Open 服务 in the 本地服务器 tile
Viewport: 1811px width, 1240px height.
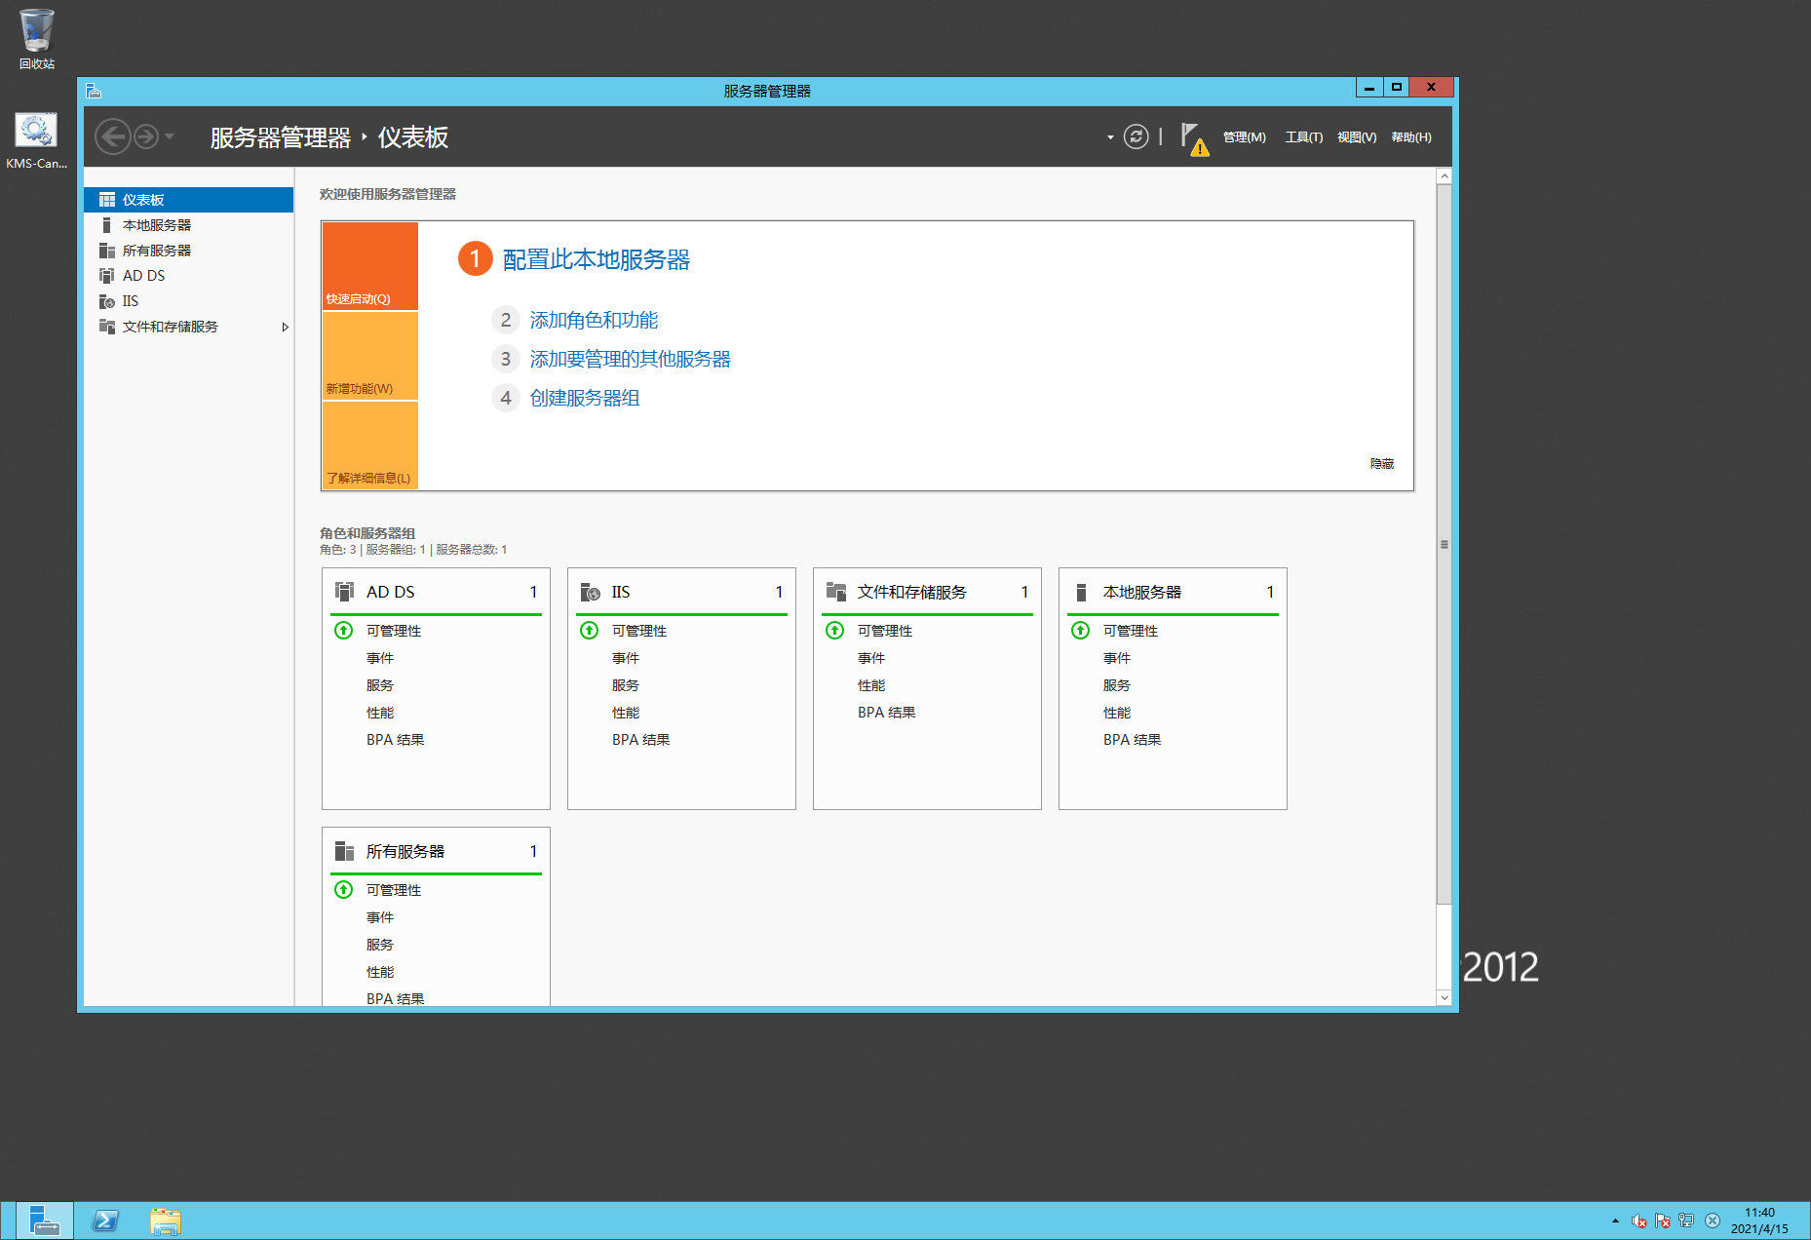click(1117, 685)
